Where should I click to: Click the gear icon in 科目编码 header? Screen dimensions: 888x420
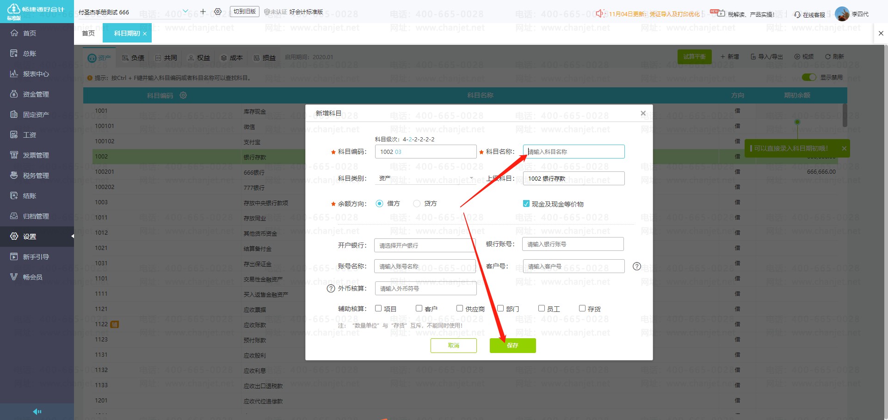click(x=183, y=95)
